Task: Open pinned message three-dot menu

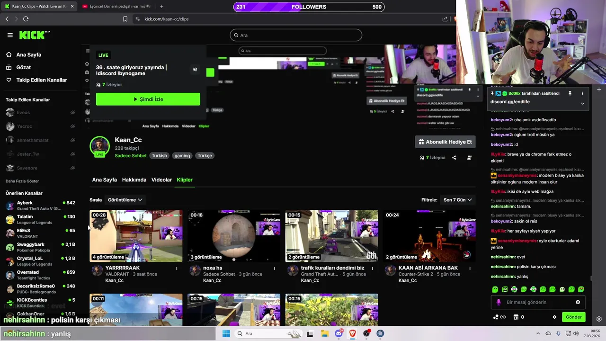Action: (582, 93)
